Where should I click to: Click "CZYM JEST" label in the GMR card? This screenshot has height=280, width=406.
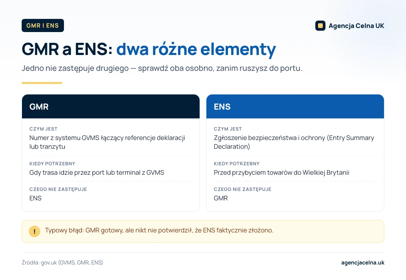point(43,129)
